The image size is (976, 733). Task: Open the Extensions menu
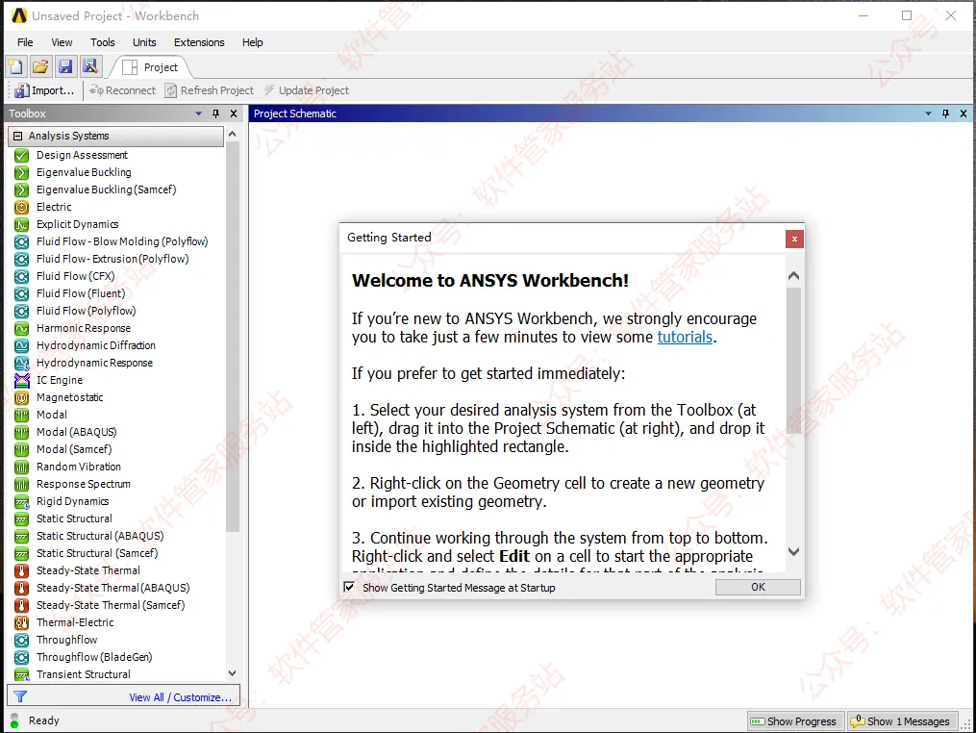click(x=199, y=42)
